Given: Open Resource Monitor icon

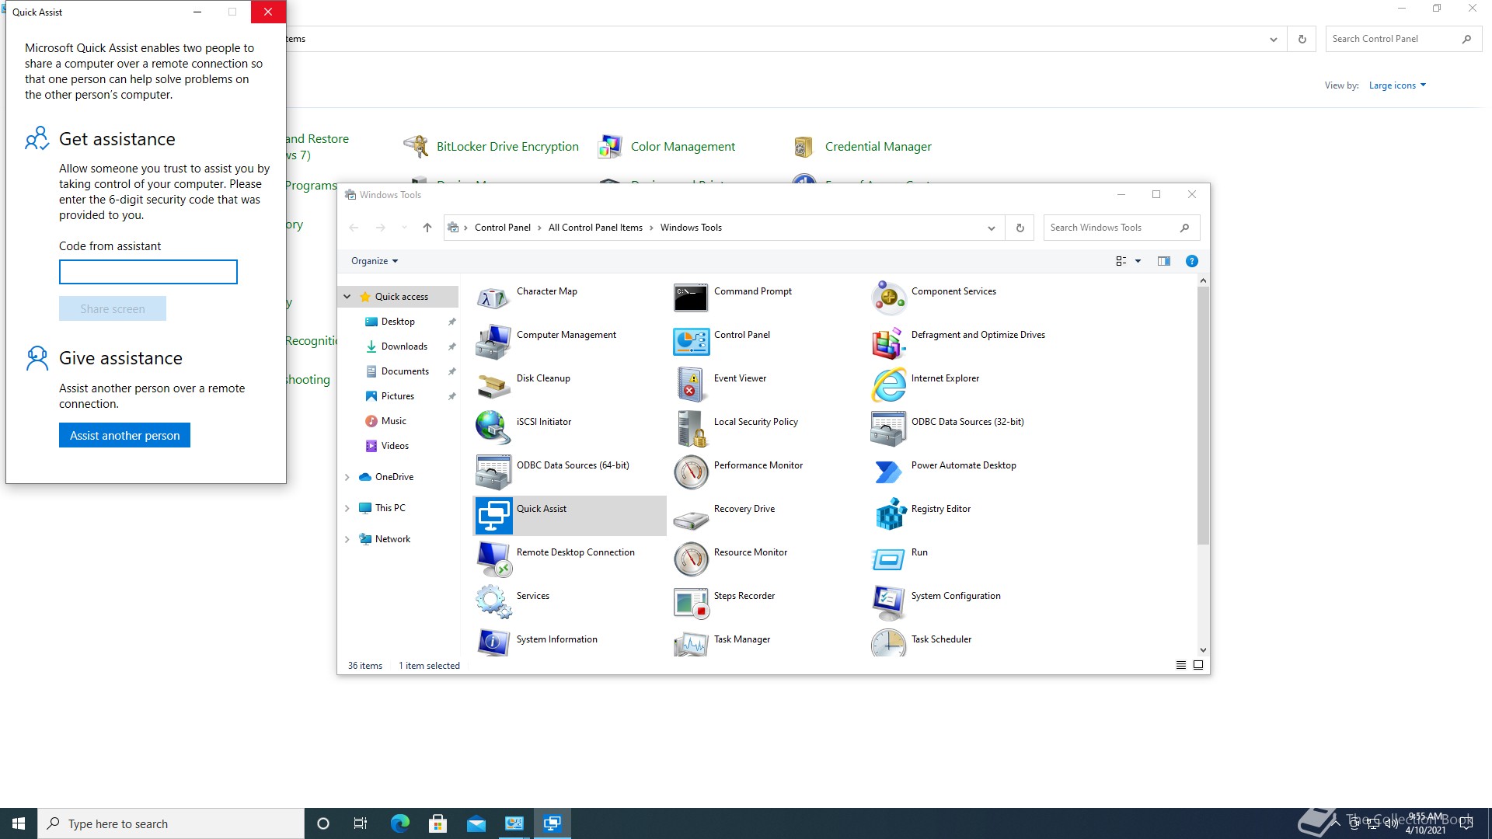Looking at the screenshot, I should pyautogui.click(x=691, y=559).
